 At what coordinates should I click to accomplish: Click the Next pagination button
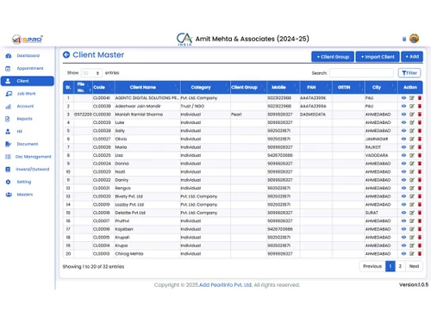click(414, 266)
